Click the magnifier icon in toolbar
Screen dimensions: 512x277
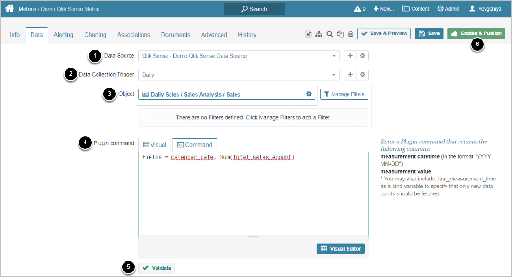coord(329,33)
